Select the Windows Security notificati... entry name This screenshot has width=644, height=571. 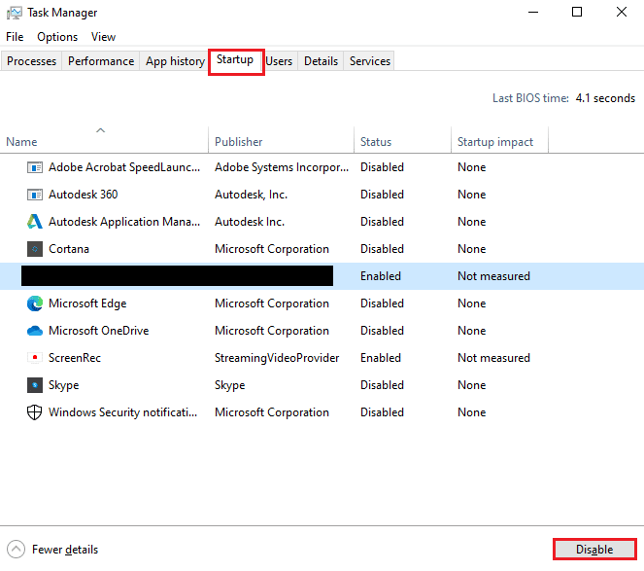pos(122,412)
